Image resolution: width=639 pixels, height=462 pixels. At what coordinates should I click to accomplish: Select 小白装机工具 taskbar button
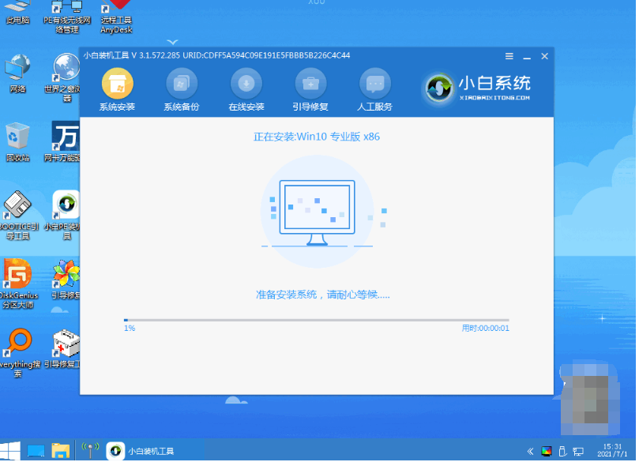click(141, 451)
